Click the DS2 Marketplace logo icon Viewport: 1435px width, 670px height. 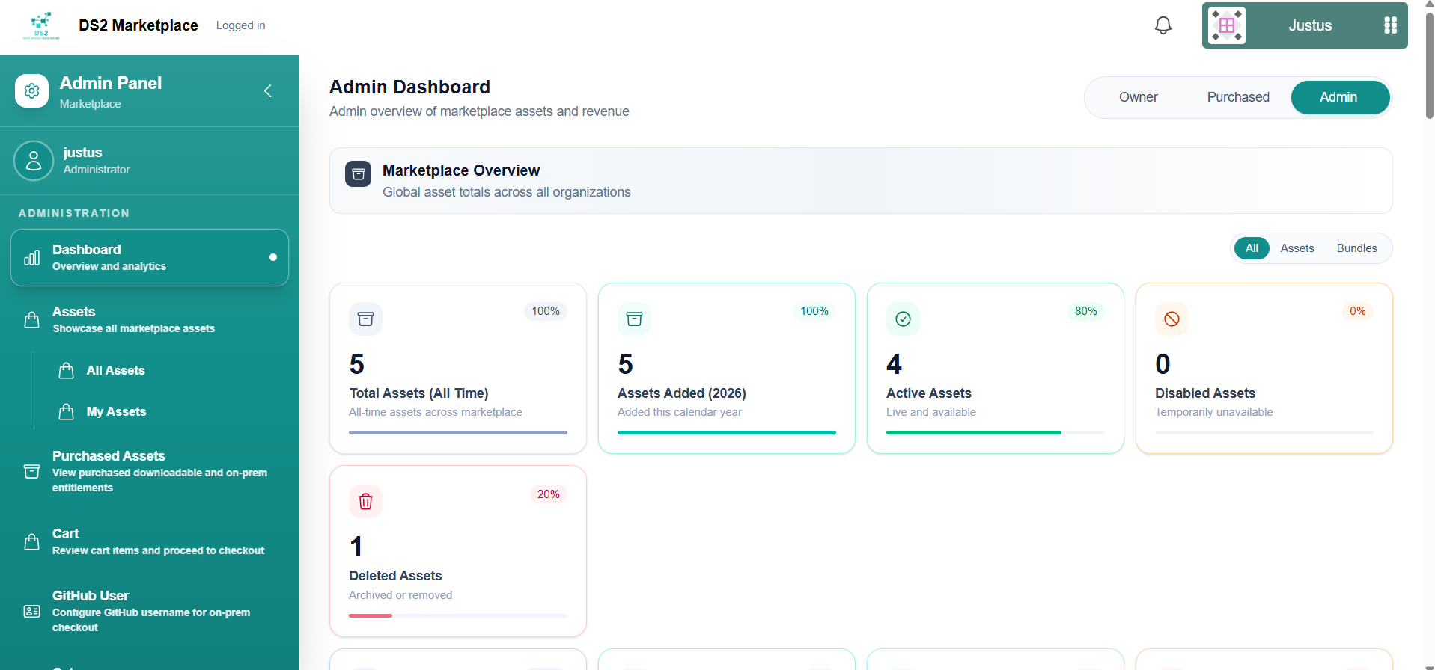tap(41, 25)
